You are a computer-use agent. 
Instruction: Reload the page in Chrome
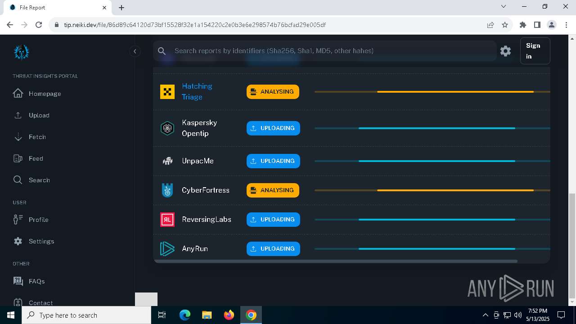(39, 25)
